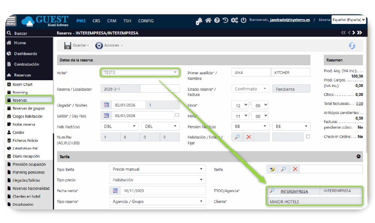This screenshot has height=223, width=375.
Task: Click the magnifier next to TTOO/Agencia
Action: pyautogui.click(x=272, y=191)
